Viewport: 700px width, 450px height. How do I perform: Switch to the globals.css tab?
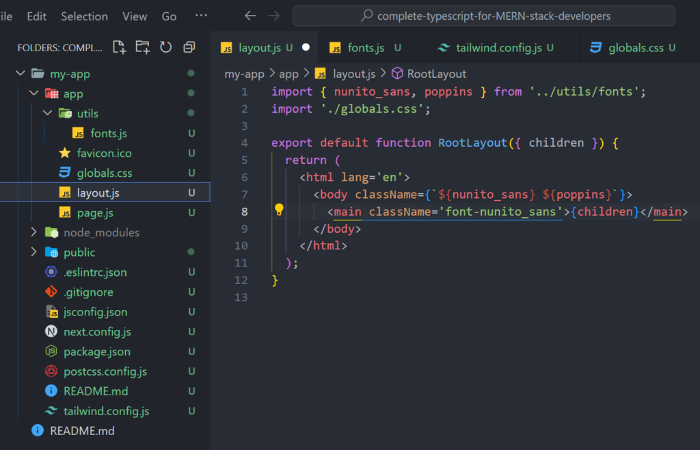point(636,48)
